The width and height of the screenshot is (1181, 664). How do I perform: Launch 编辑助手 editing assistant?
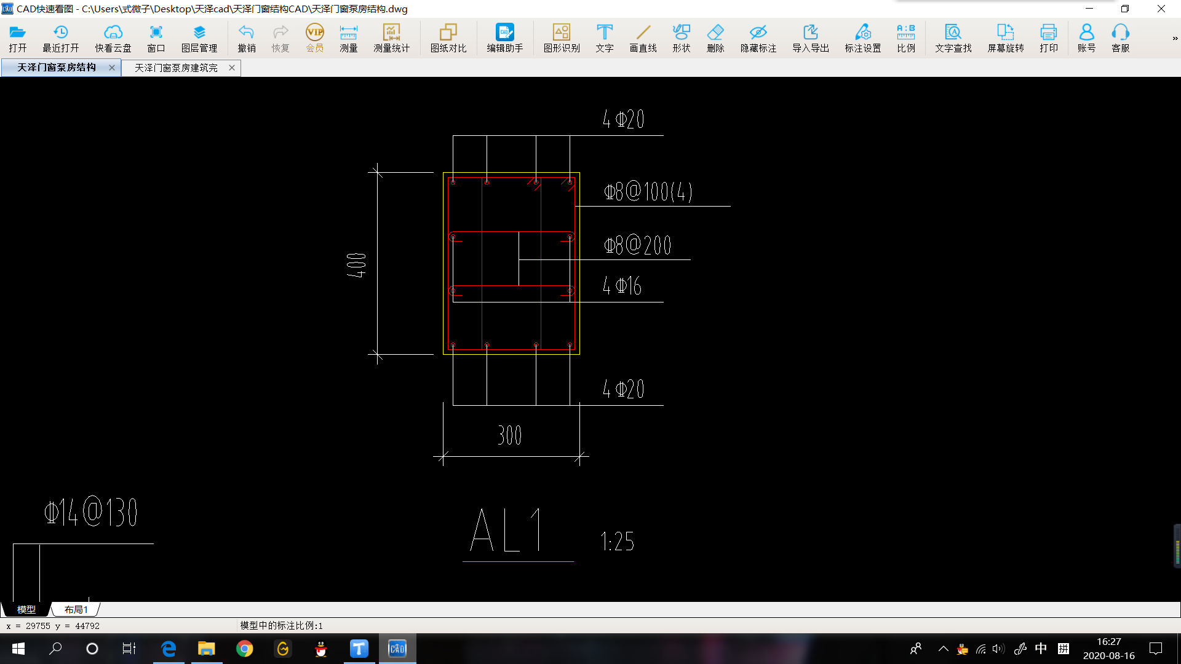coord(505,38)
